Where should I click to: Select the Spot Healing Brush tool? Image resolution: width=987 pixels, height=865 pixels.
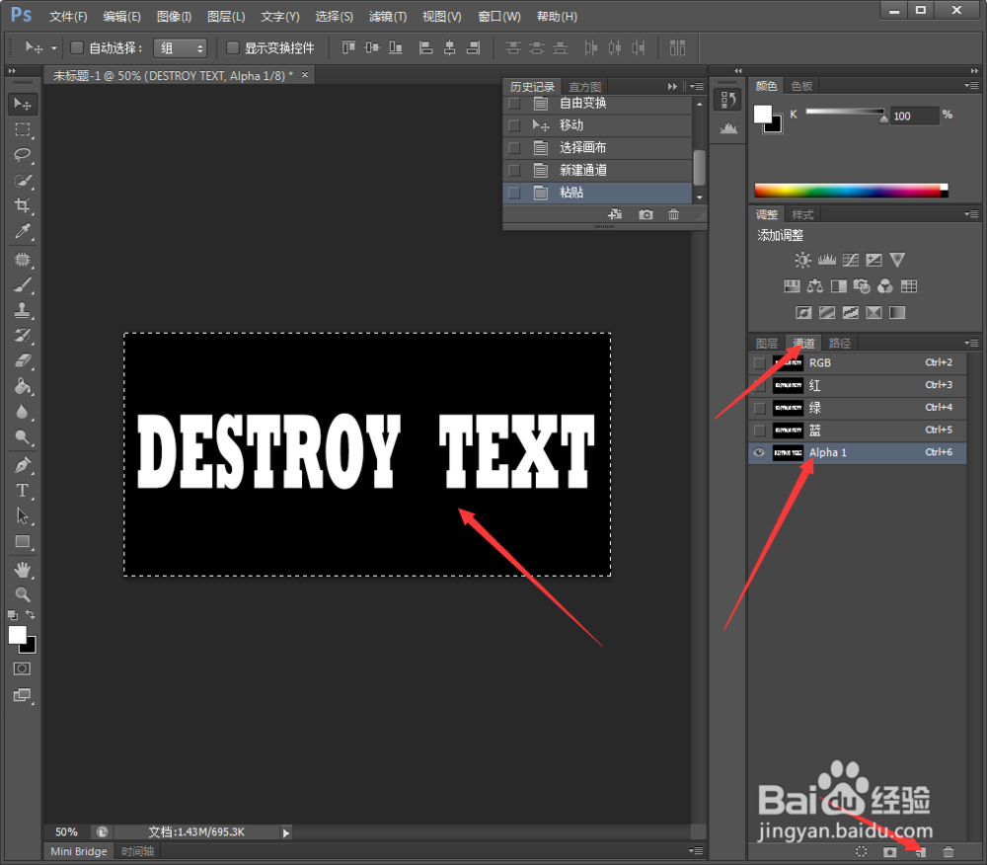[x=23, y=260]
